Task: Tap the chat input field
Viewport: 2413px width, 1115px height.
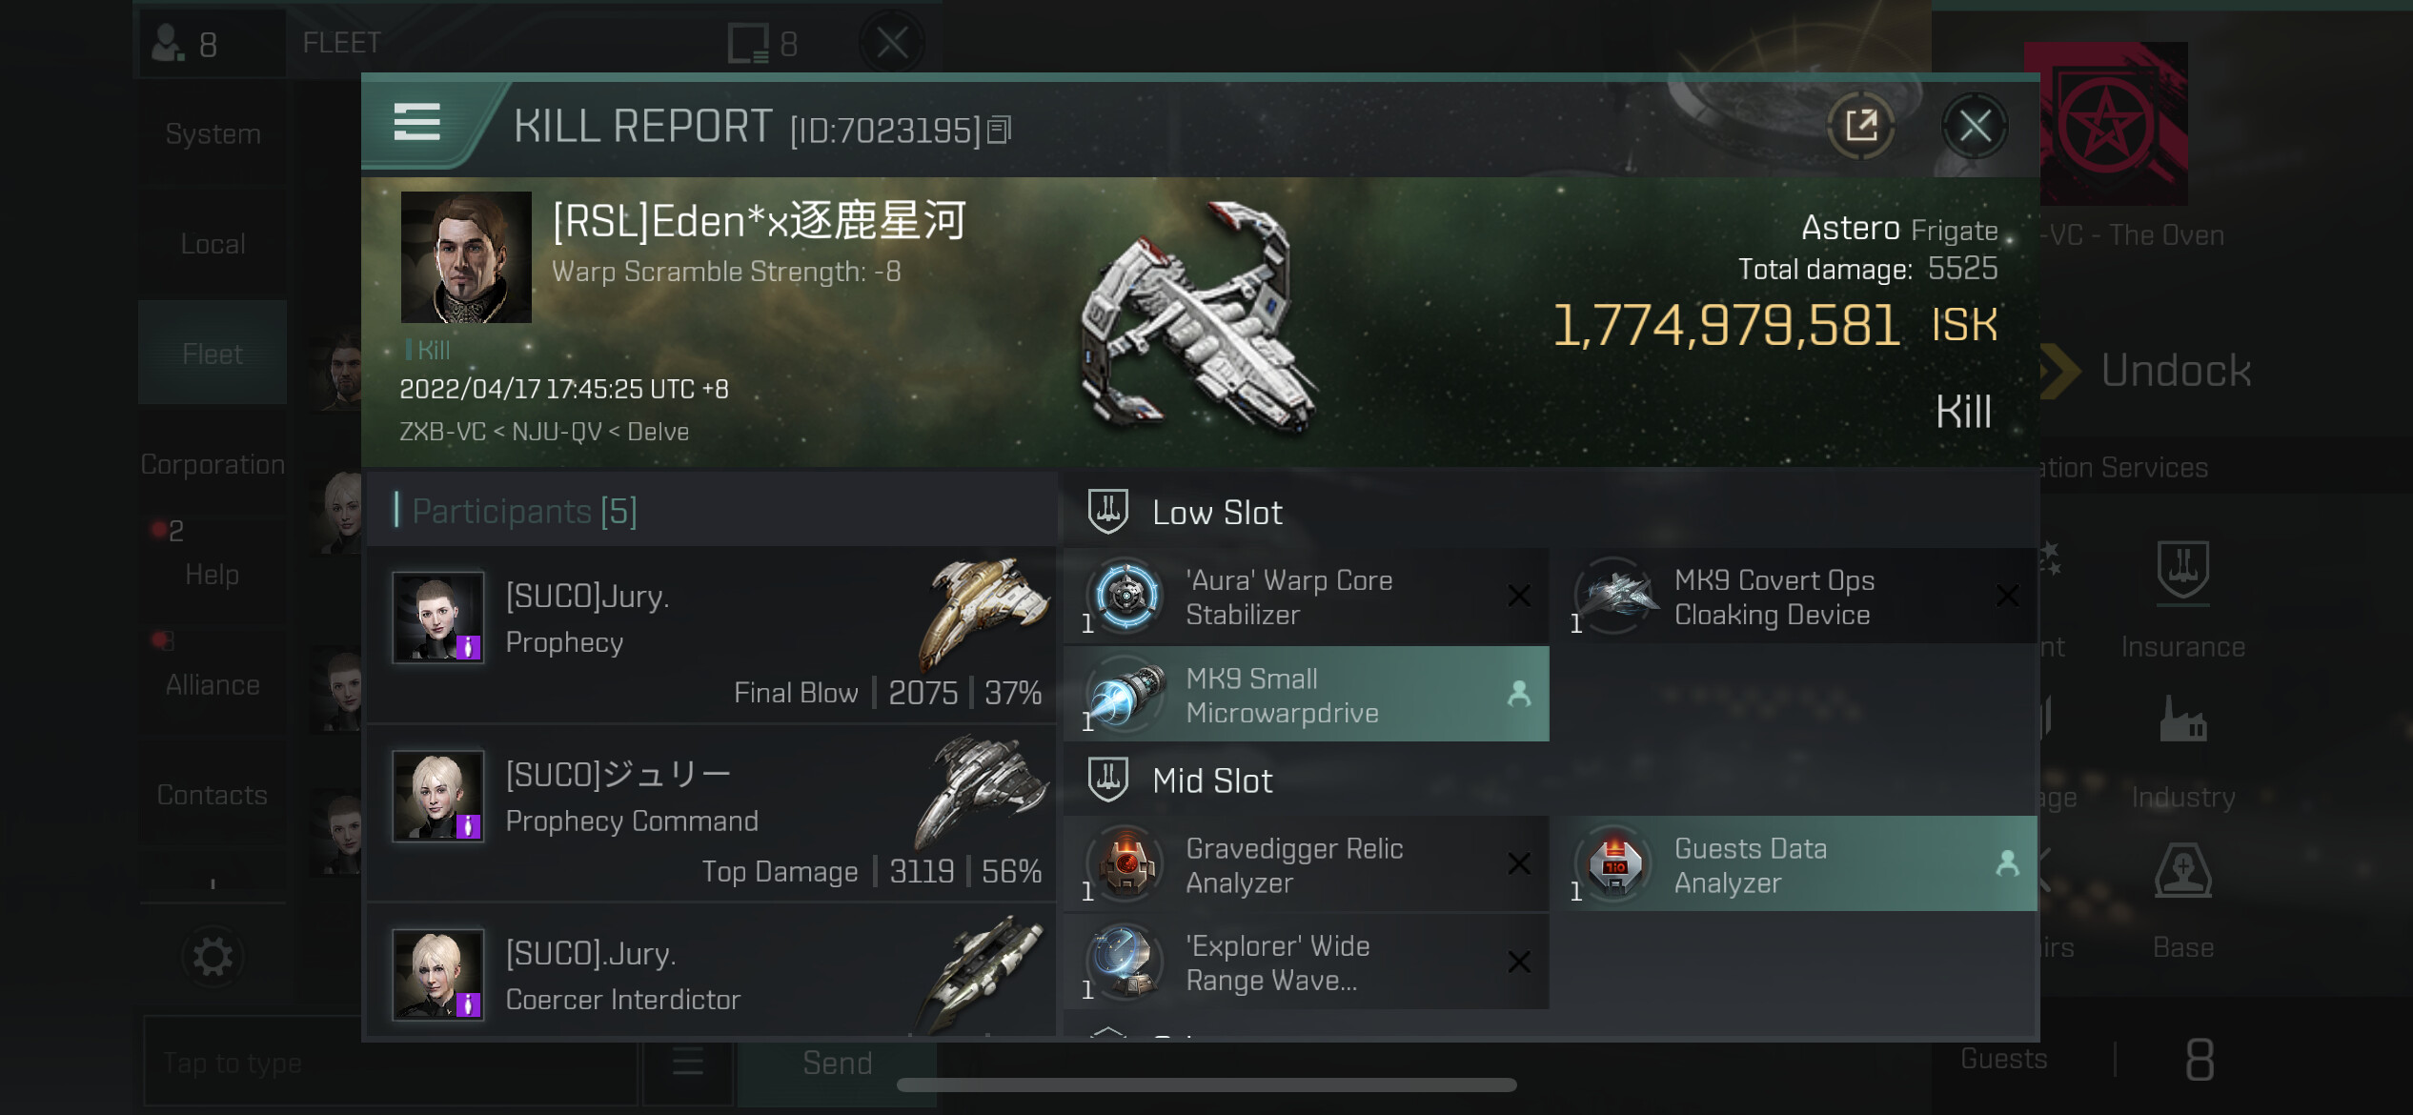Action: (389, 1062)
